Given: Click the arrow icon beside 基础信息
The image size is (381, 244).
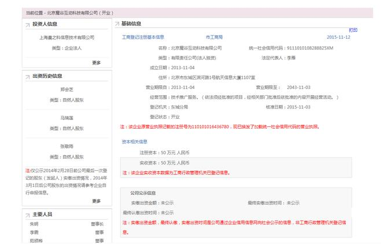Looking at the screenshot, I should click(117, 24).
